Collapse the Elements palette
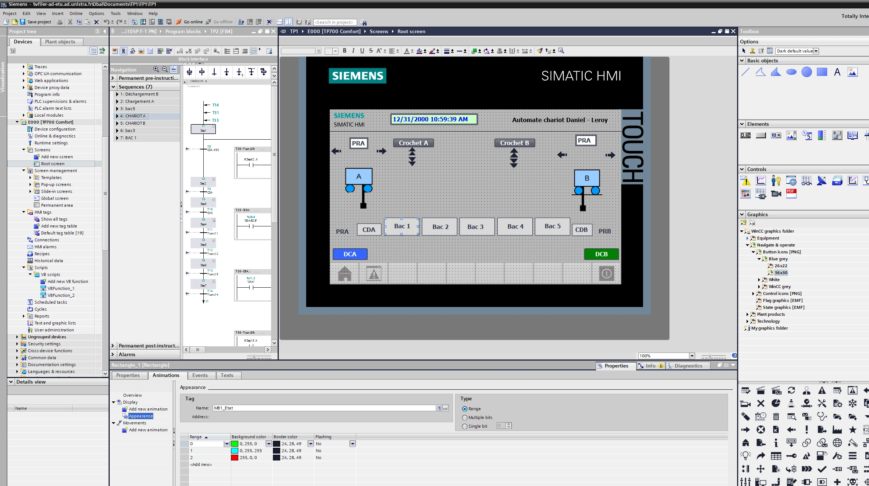Viewport: 869px width, 486px height. coord(742,124)
